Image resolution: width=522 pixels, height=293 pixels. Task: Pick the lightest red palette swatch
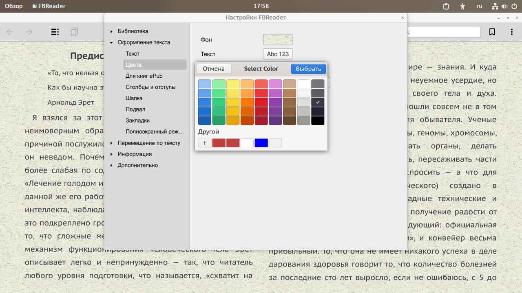click(x=261, y=84)
